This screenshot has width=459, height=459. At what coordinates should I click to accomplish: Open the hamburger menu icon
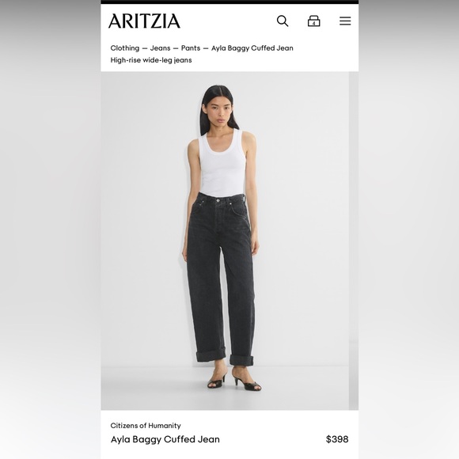coord(345,21)
